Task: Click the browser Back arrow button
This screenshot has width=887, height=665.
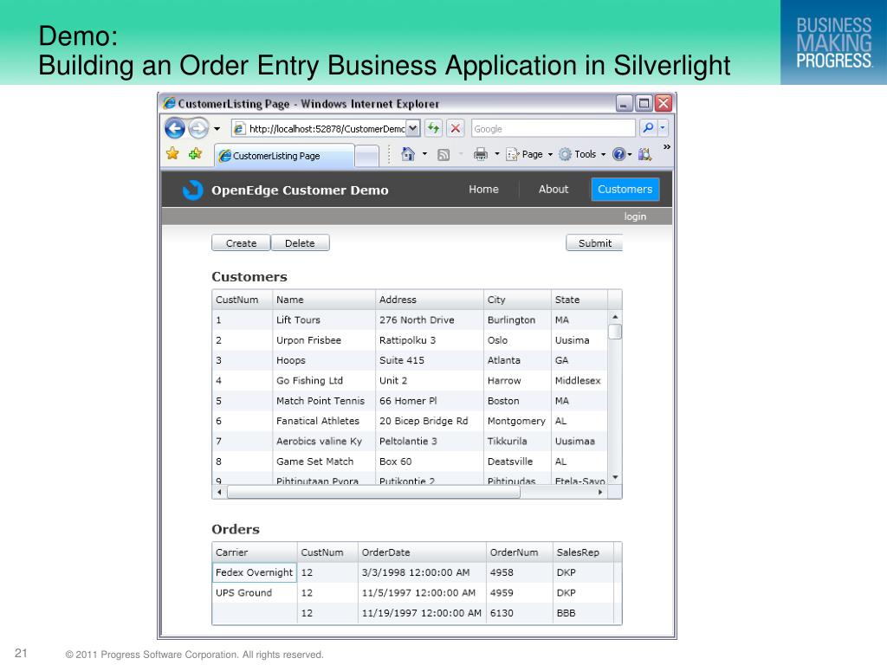Action: click(x=175, y=128)
